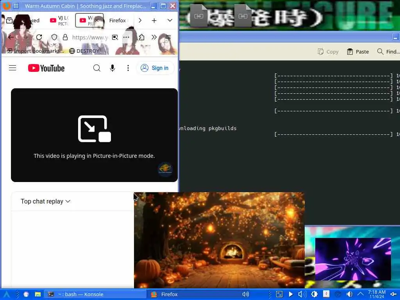Image resolution: width=400 pixels, height=300 pixels.
Task: Switch to the Firefox tab
Action: coord(118,20)
